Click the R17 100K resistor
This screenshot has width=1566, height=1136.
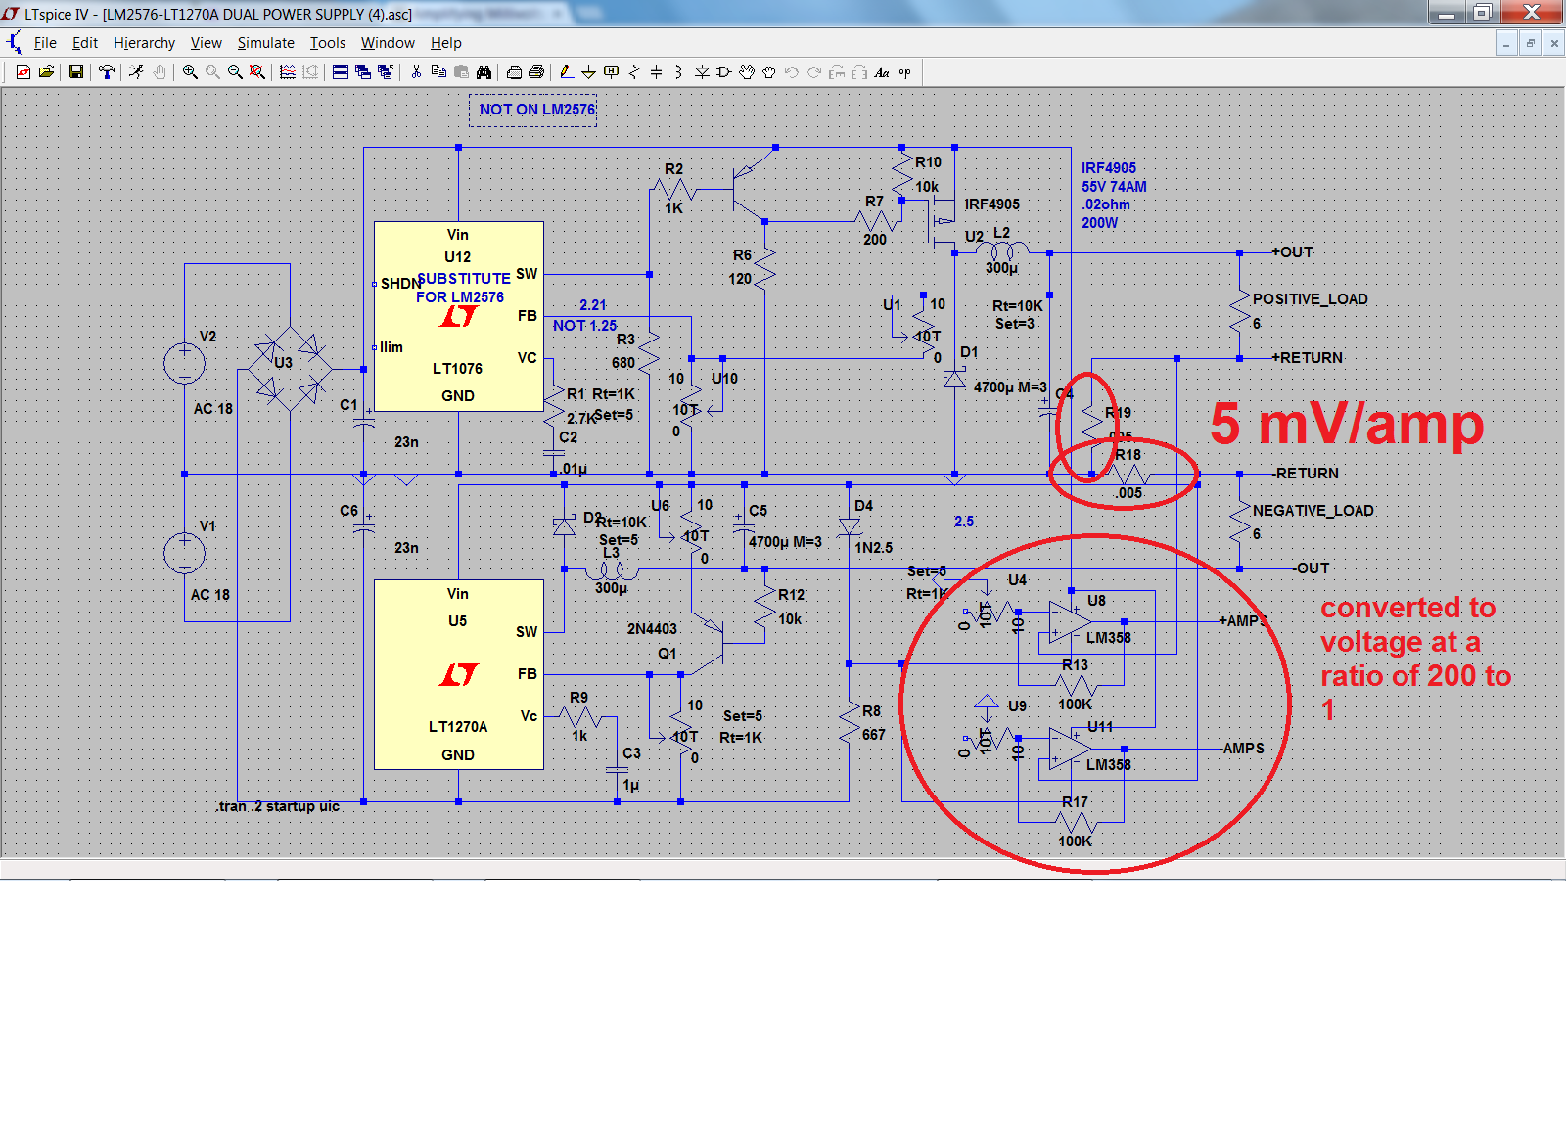[x=1075, y=821]
